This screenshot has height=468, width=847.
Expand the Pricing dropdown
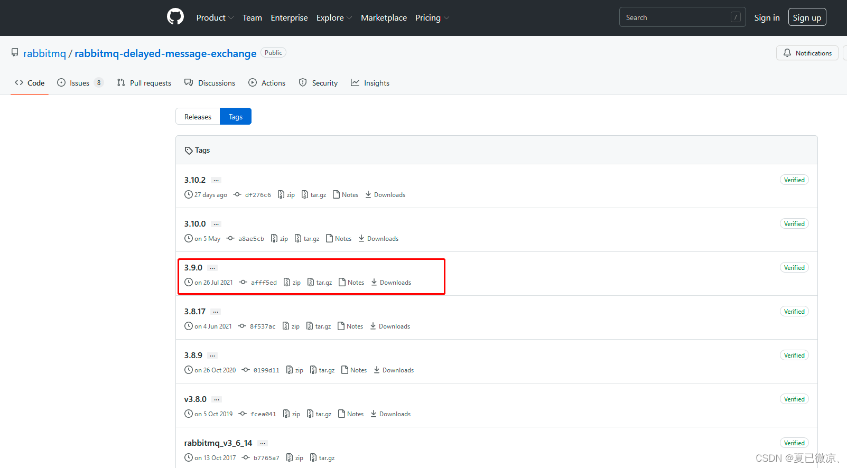coord(432,17)
